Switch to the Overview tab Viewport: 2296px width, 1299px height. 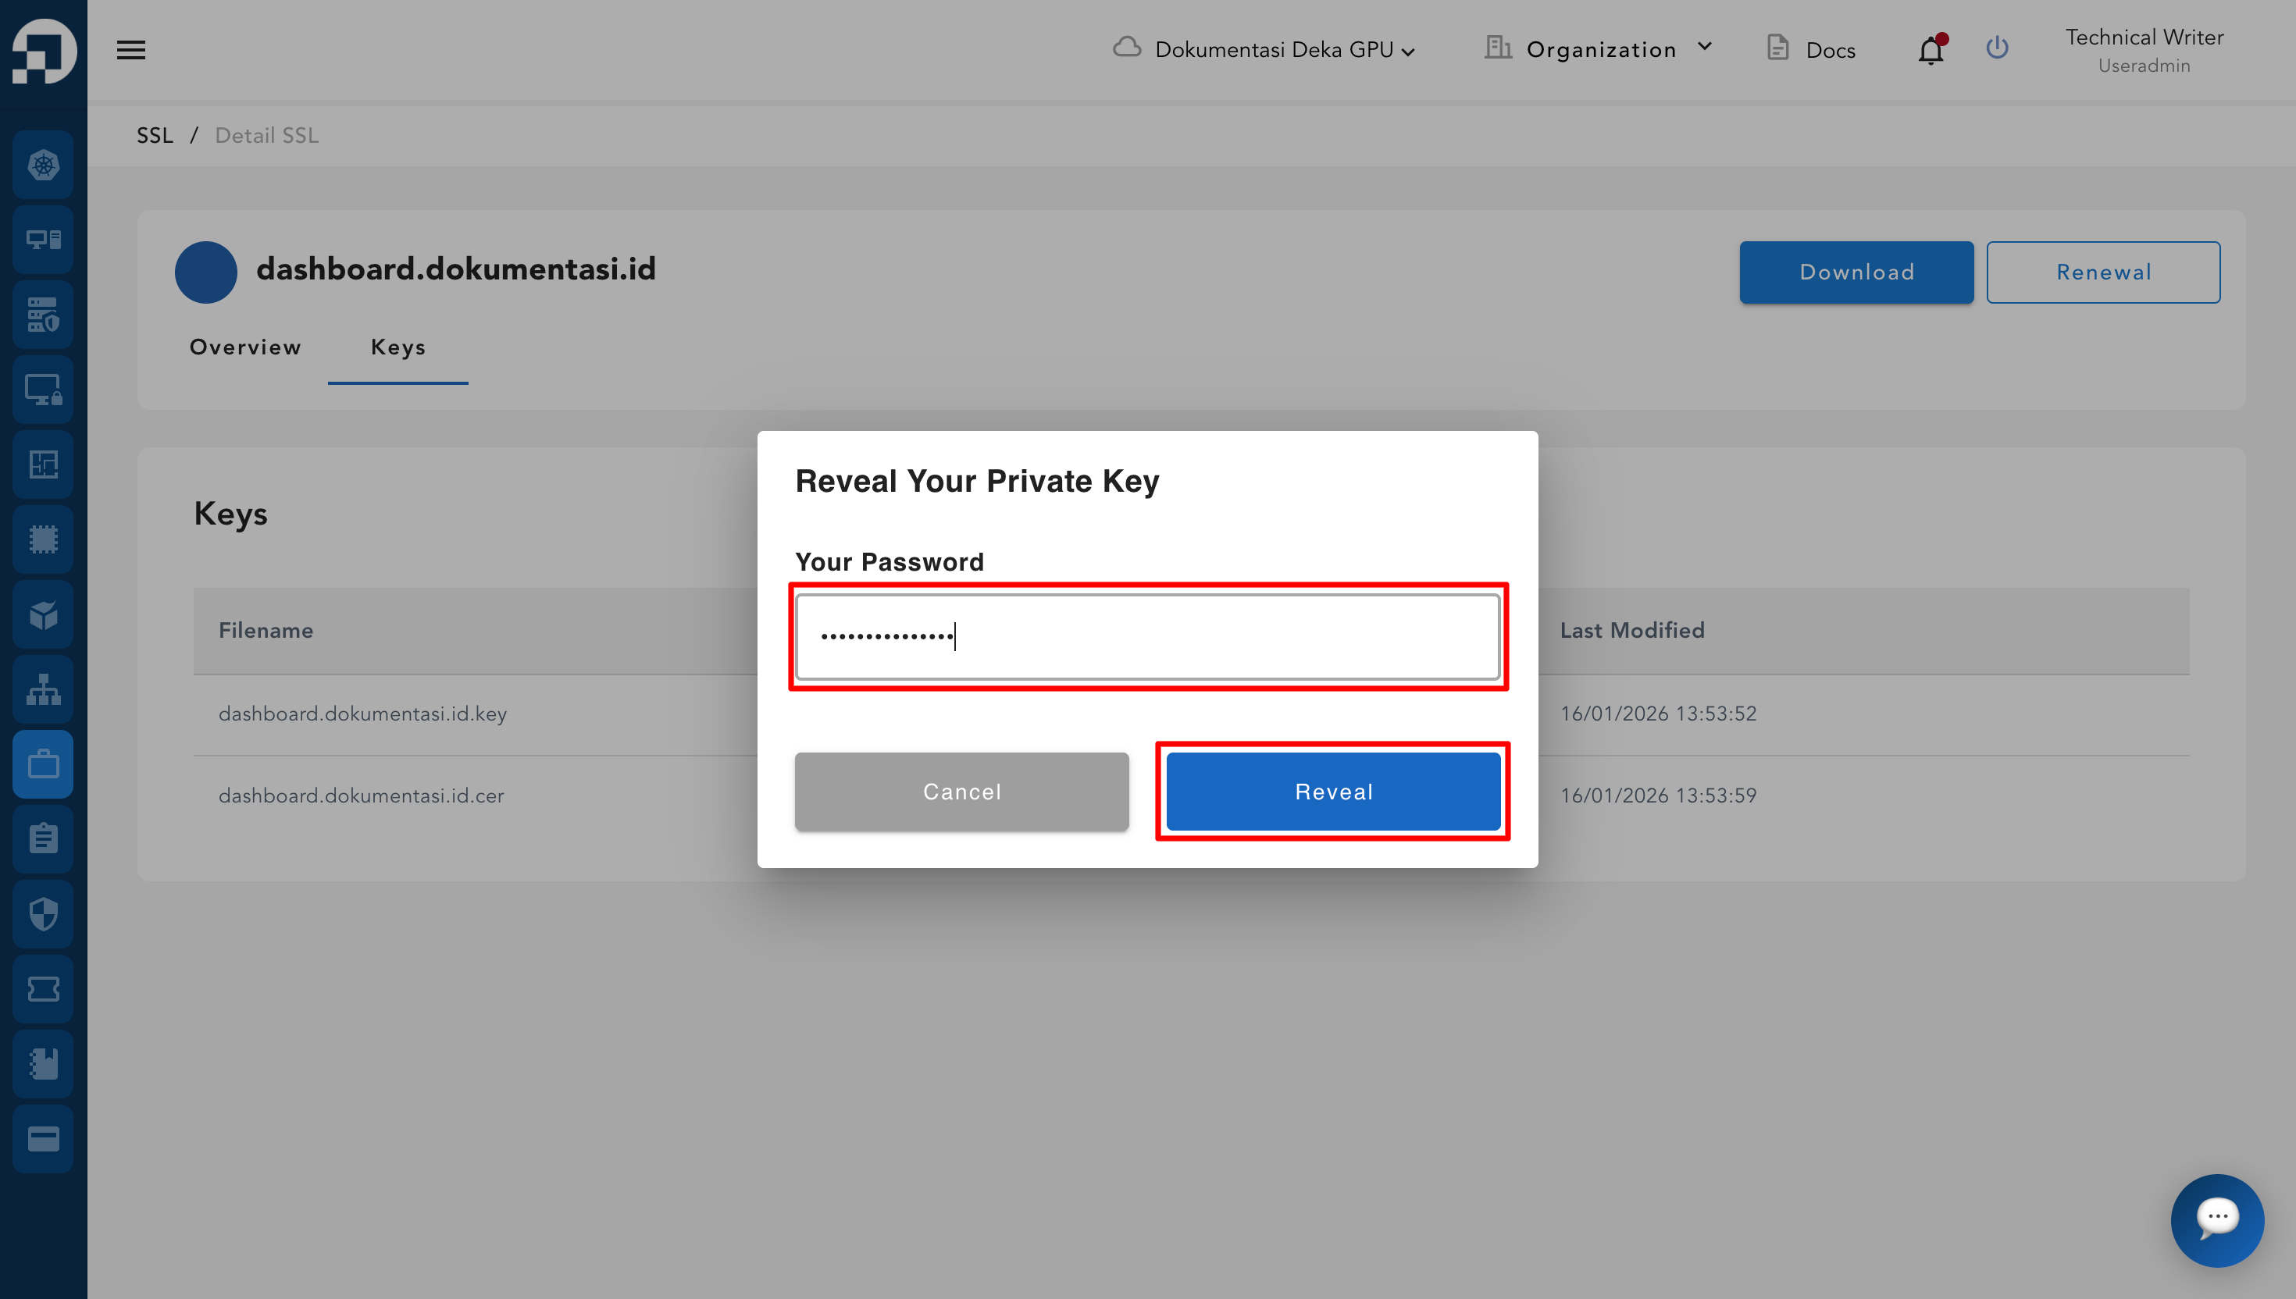click(x=245, y=347)
